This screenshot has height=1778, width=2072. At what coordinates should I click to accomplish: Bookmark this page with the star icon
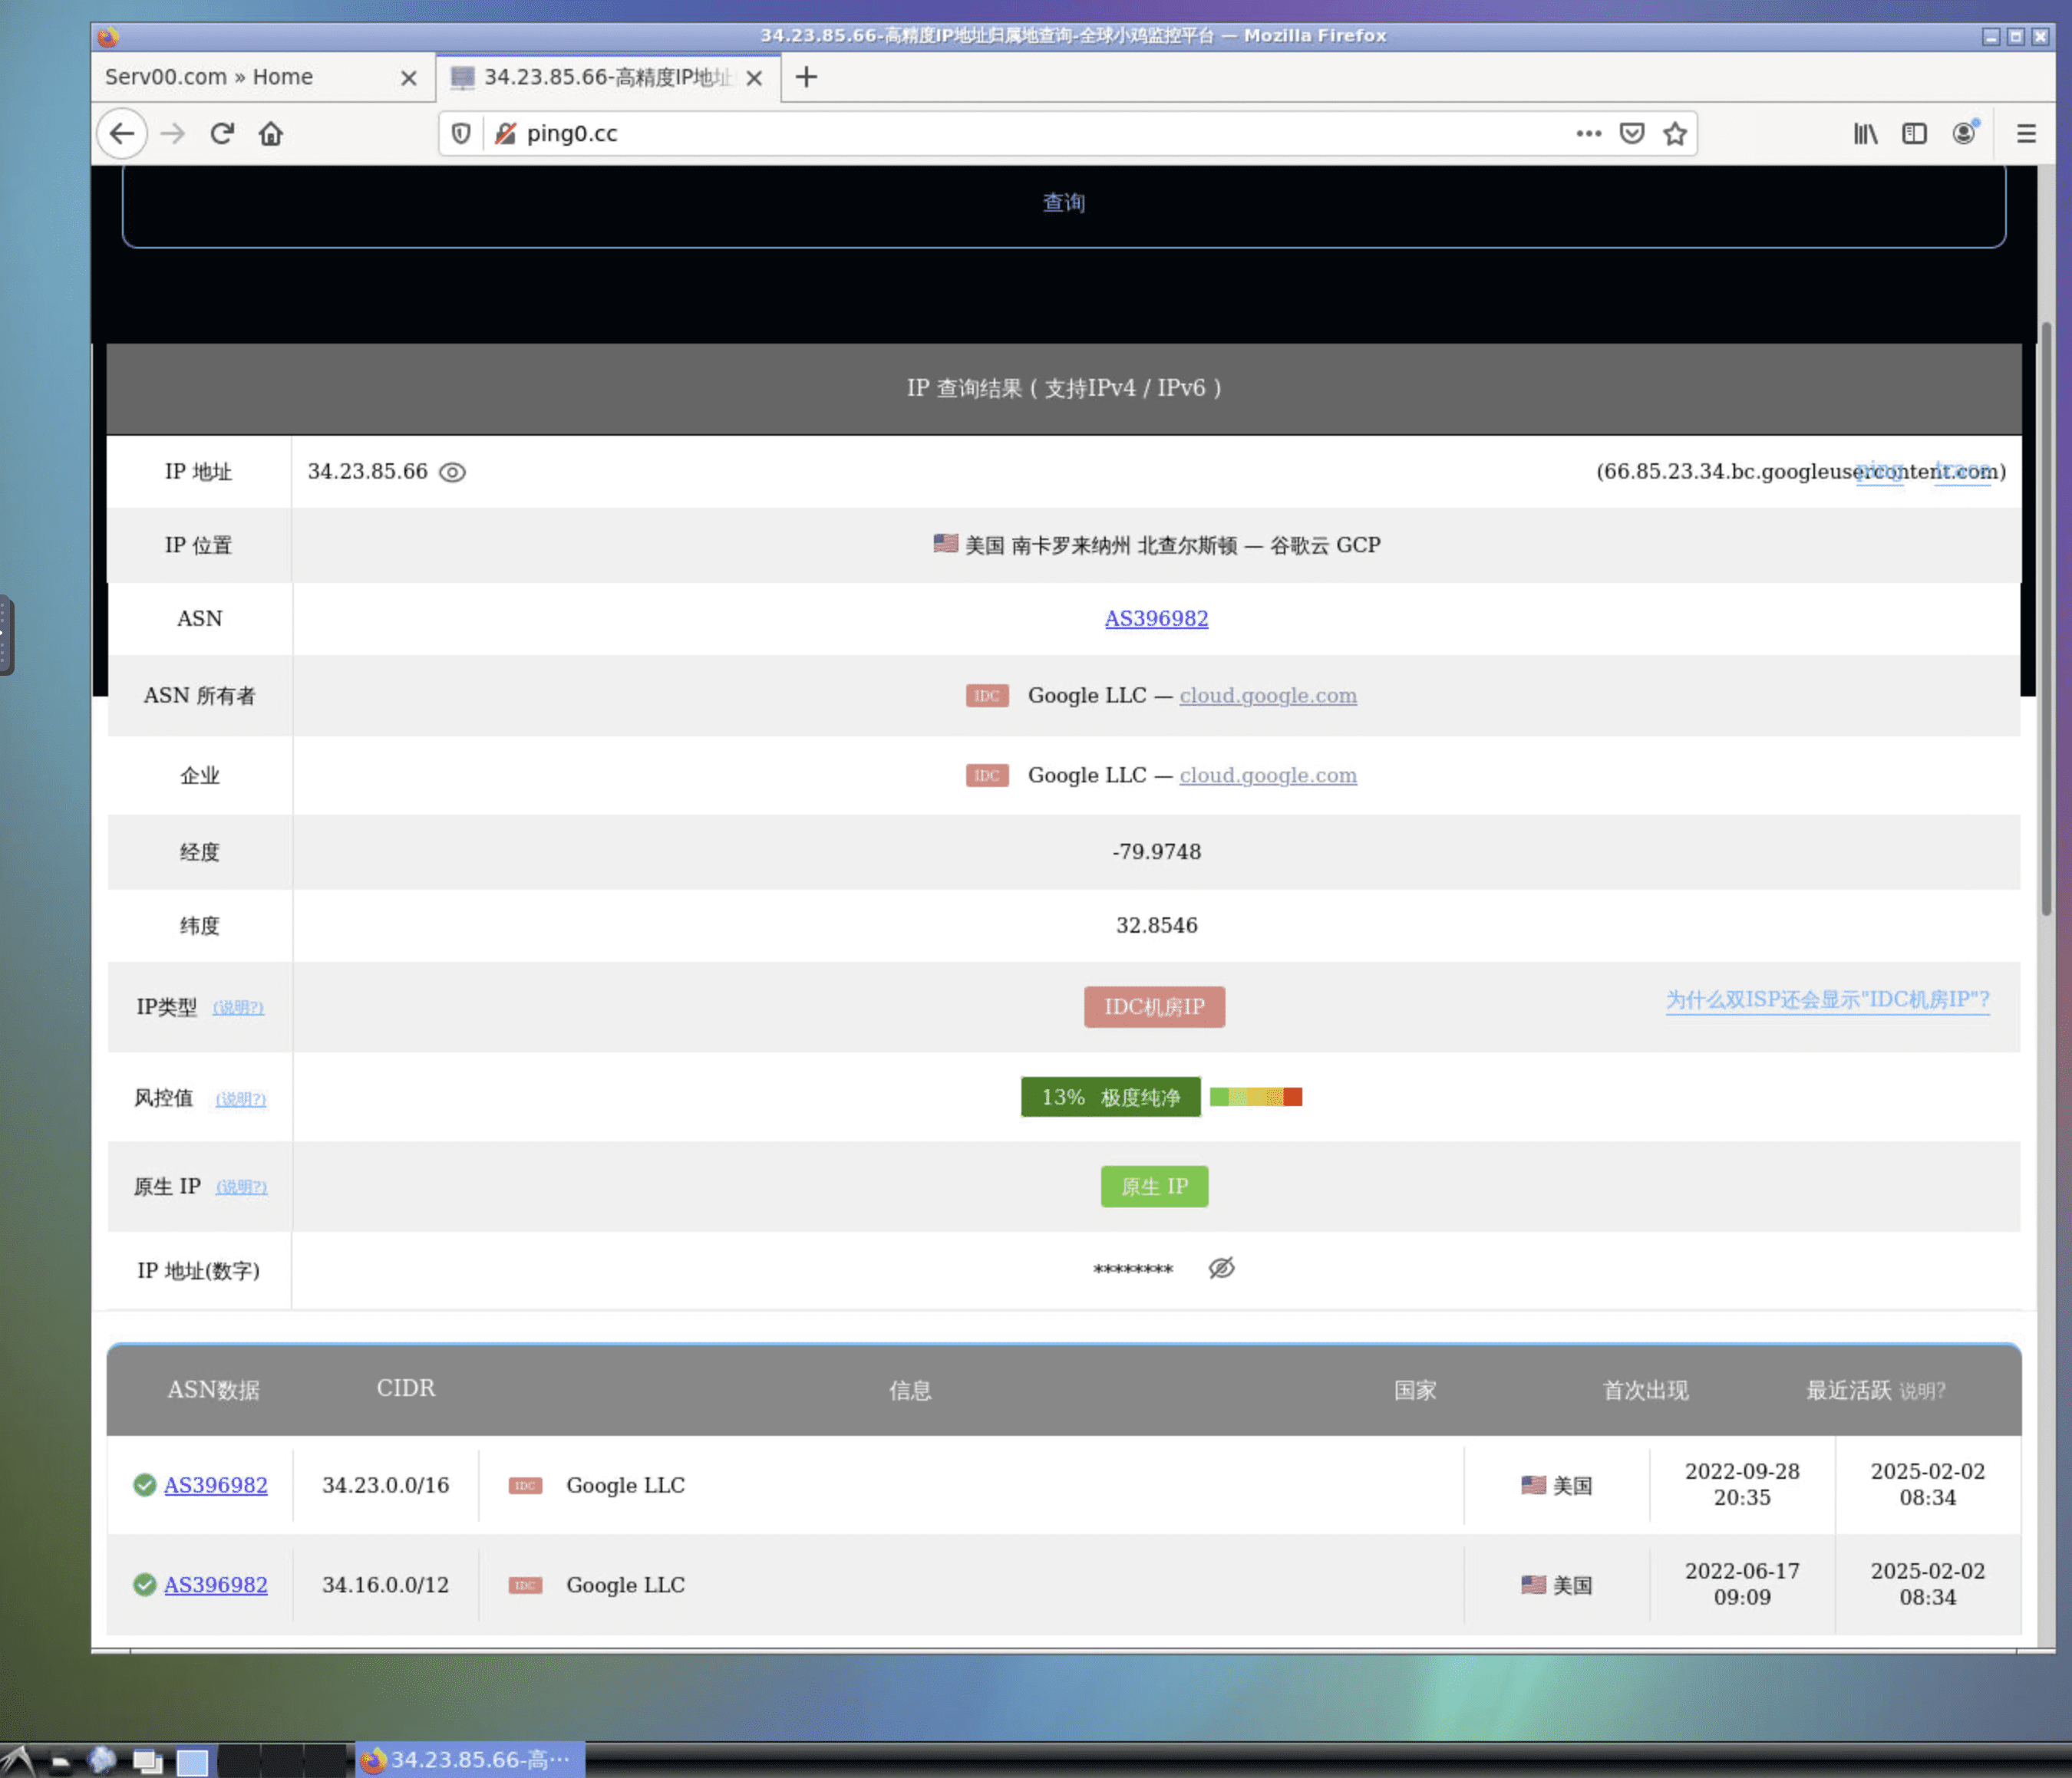pyautogui.click(x=1675, y=133)
